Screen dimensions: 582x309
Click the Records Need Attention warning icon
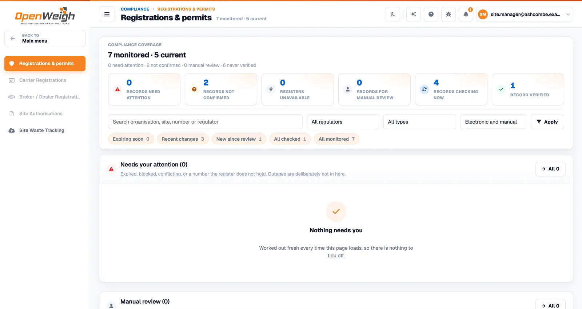coord(117,89)
